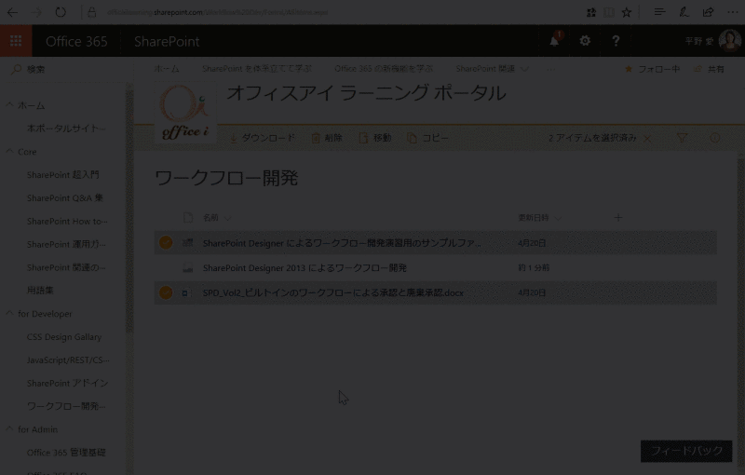
Task: Refresh the page in the browser
Action: point(61,12)
